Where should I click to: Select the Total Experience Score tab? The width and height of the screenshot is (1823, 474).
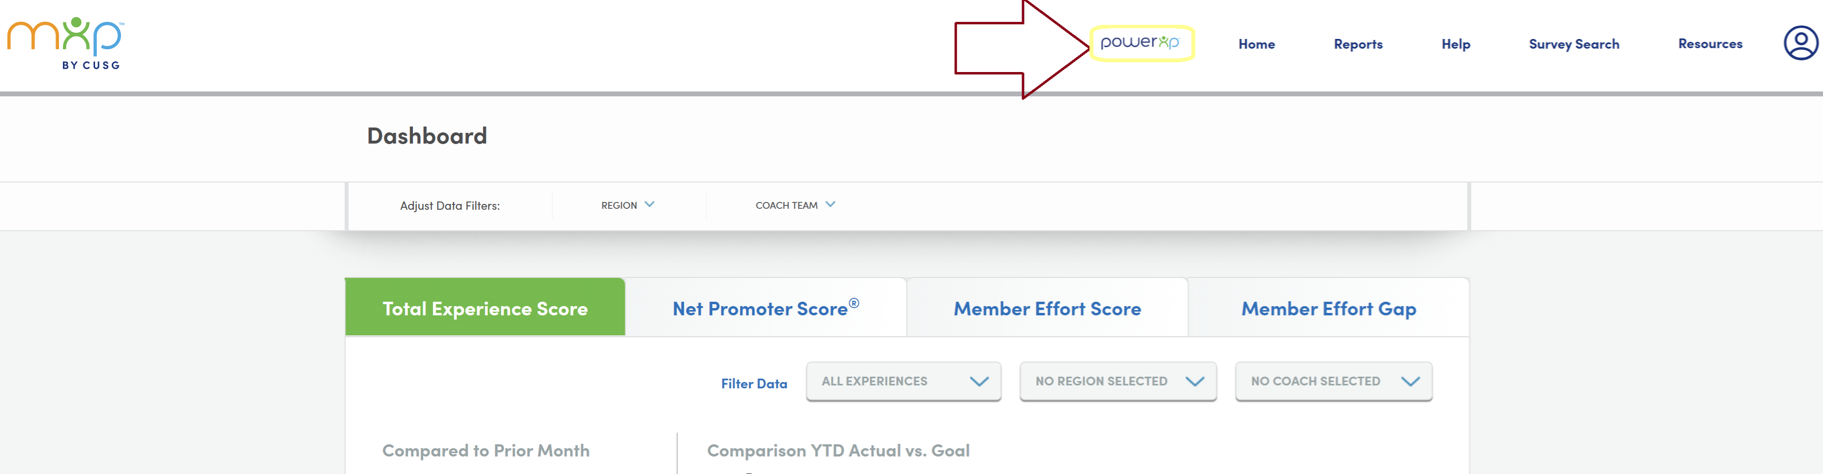pos(485,307)
